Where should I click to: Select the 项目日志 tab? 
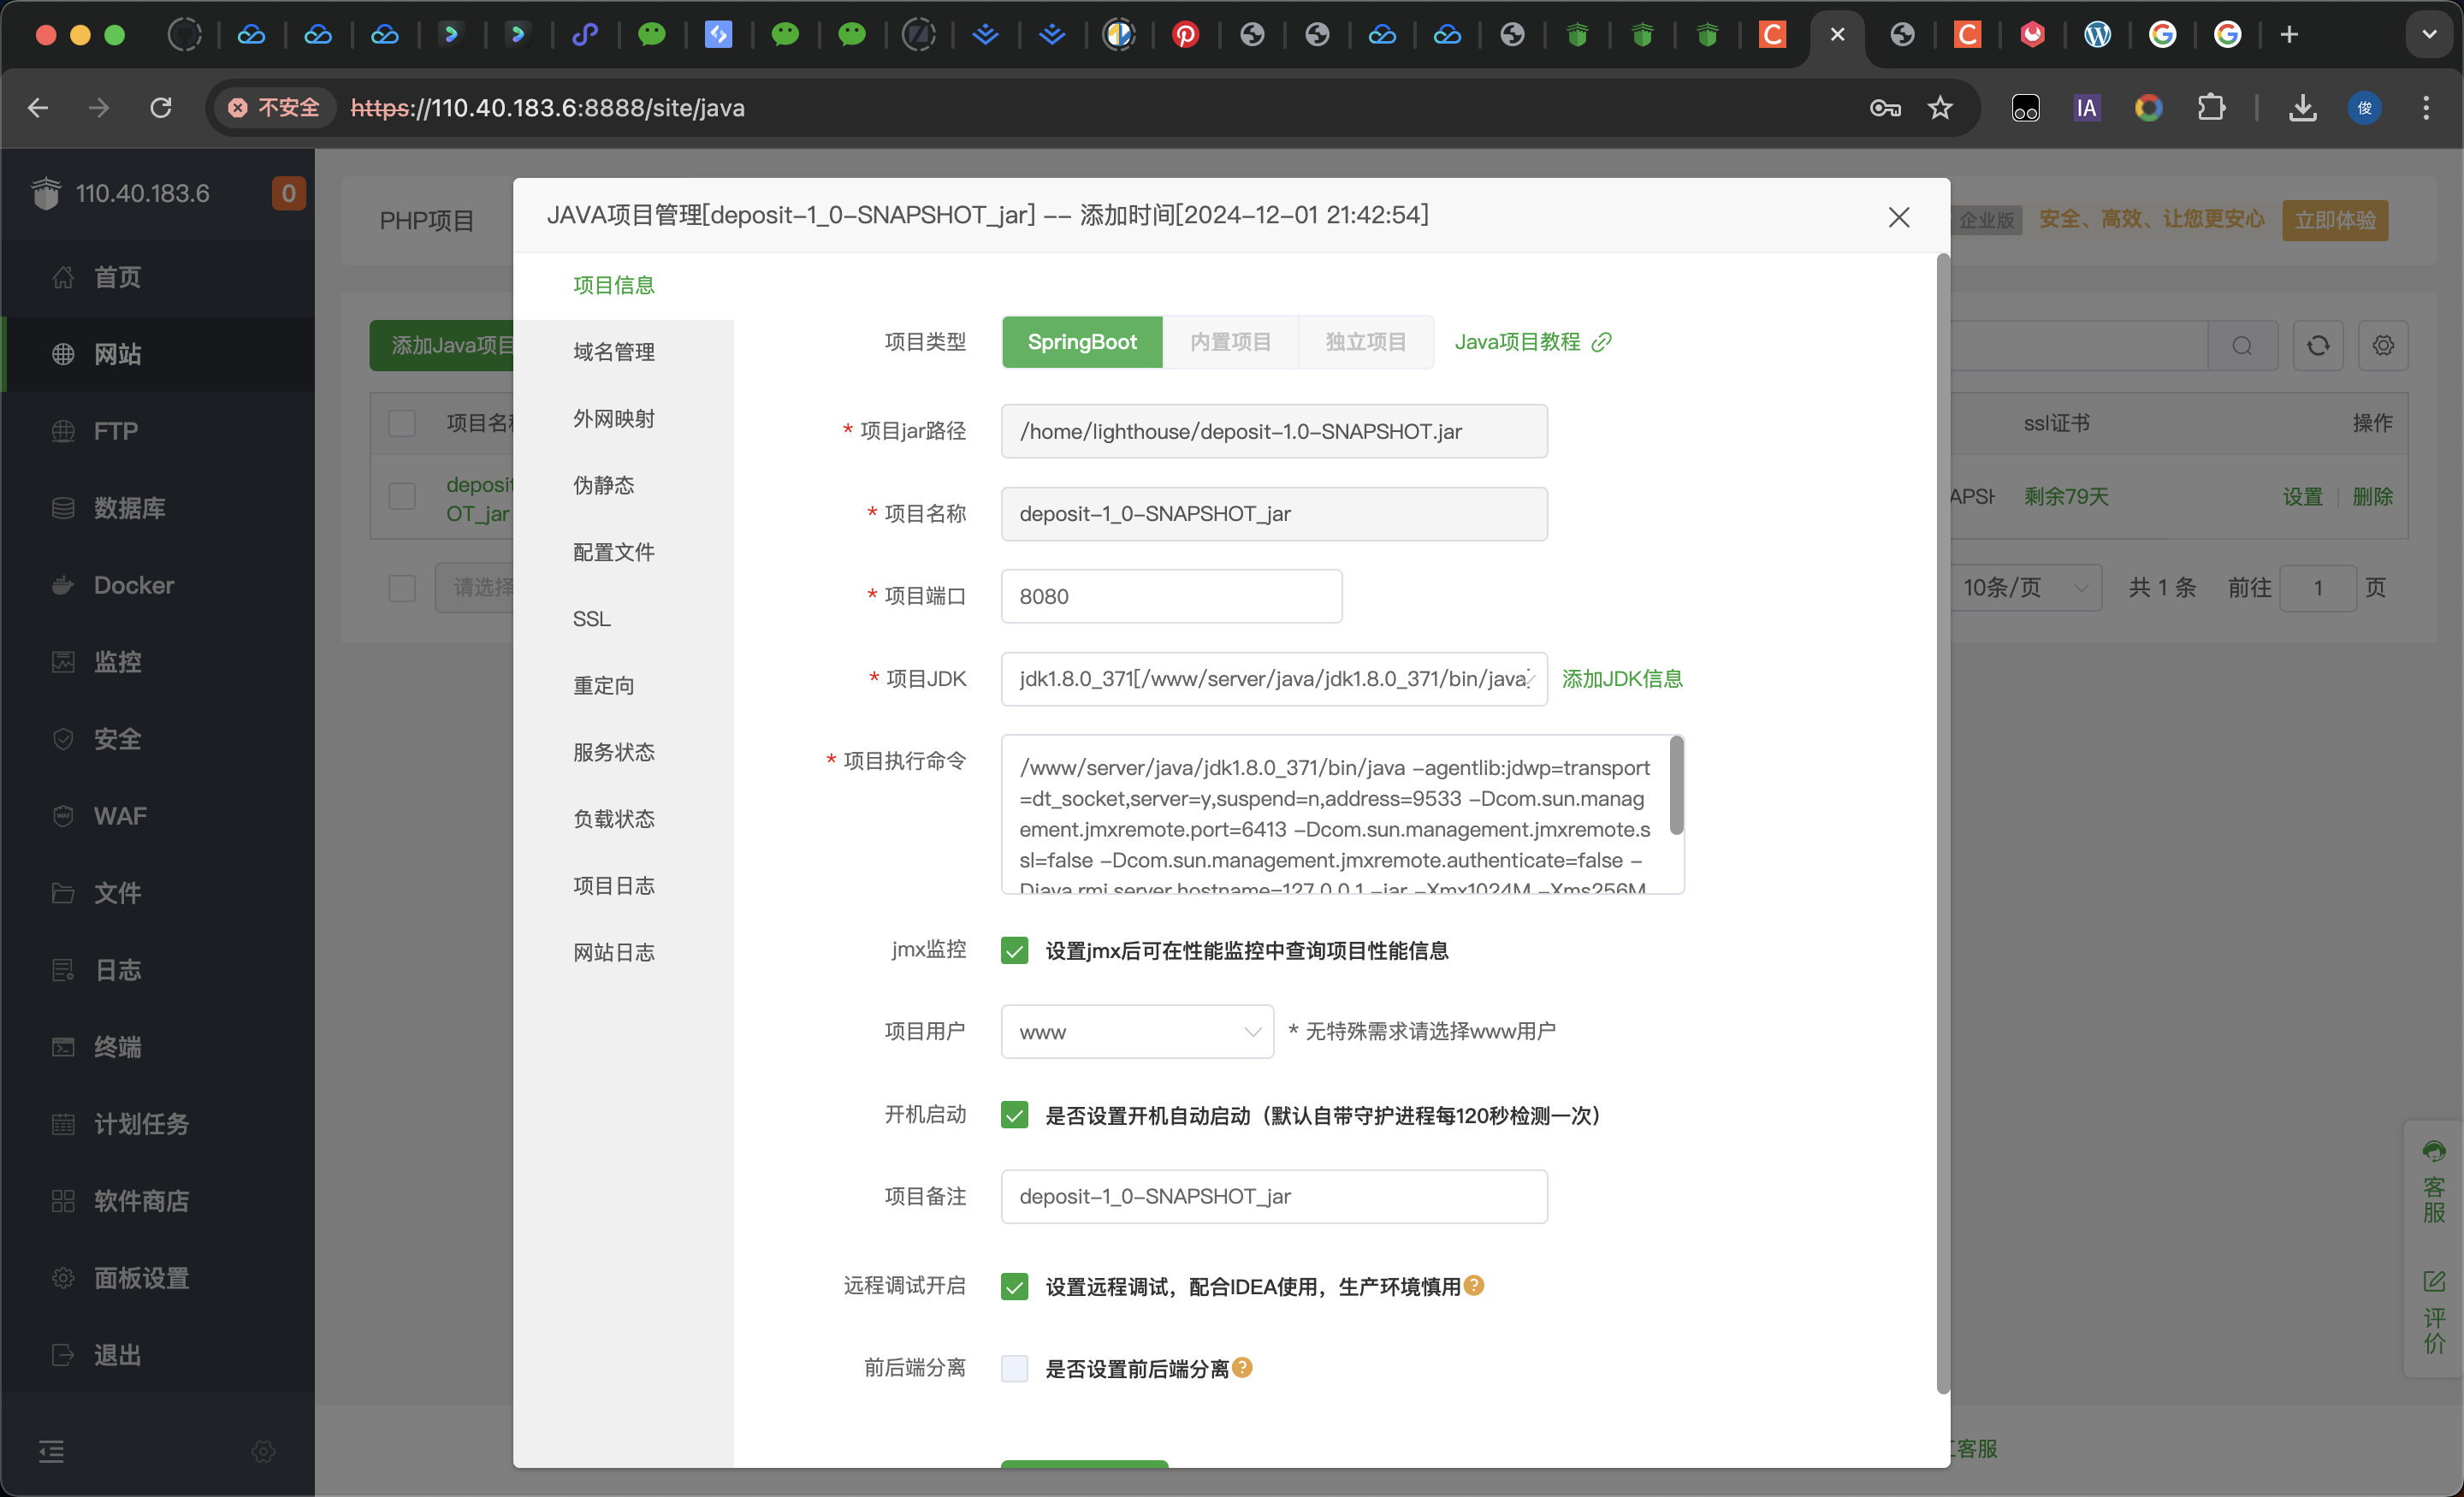pos(614,886)
